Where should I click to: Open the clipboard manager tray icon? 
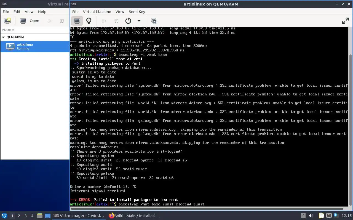pos(321,216)
